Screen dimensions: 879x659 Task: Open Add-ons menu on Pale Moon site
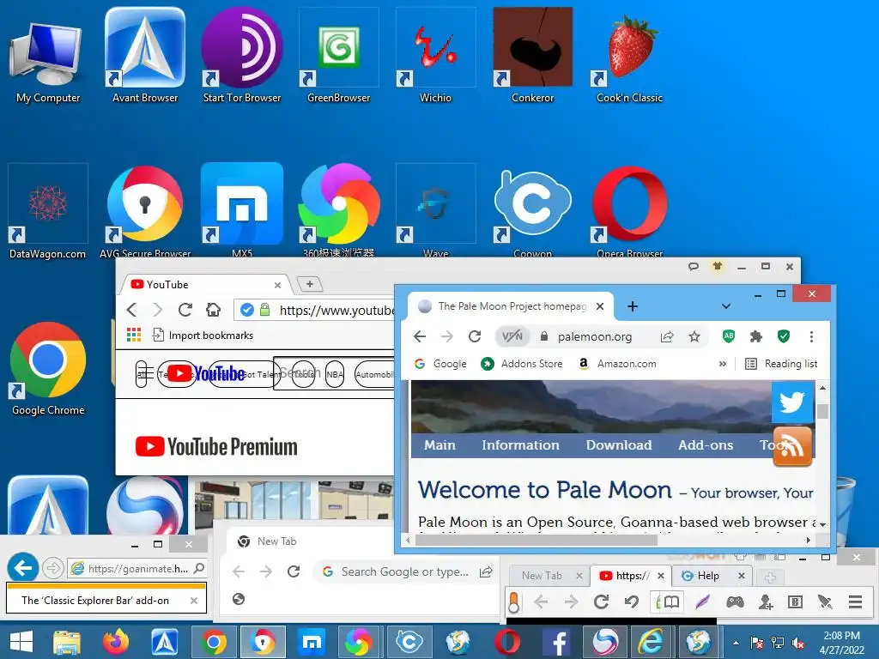706,445
